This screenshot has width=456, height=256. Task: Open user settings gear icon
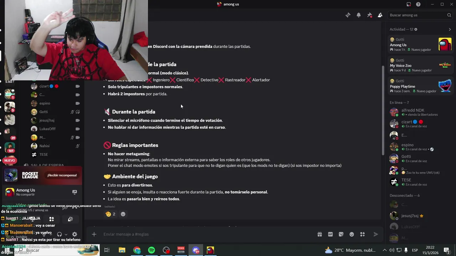point(74,234)
